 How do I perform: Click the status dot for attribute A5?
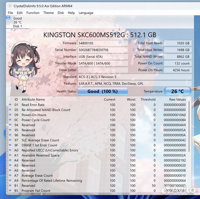tap(10, 165)
